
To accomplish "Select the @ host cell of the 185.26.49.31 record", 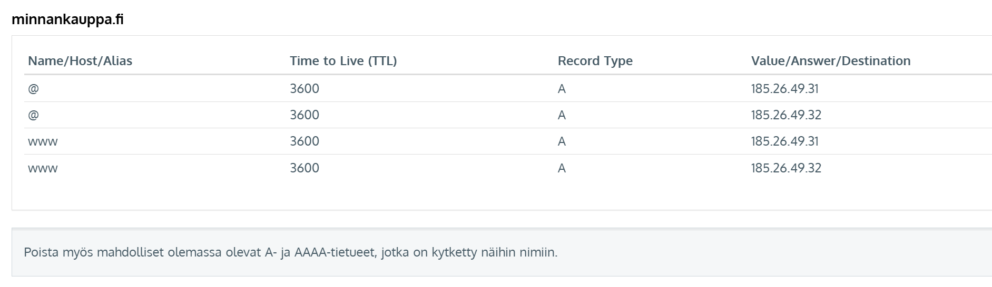I will click(33, 89).
